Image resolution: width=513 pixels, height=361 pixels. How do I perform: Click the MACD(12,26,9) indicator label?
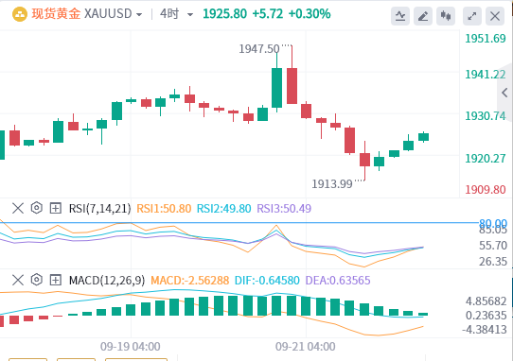pyautogui.click(x=107, y=281)
